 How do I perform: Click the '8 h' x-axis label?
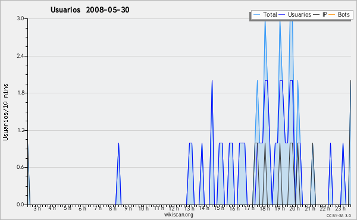(112, 208)
